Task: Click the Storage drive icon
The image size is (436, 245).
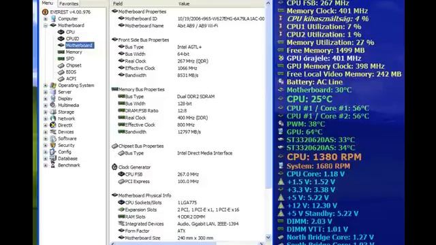Action: 53,112
